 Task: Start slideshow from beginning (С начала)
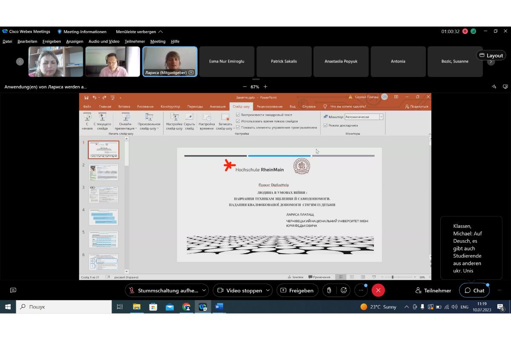click(87, 121)
